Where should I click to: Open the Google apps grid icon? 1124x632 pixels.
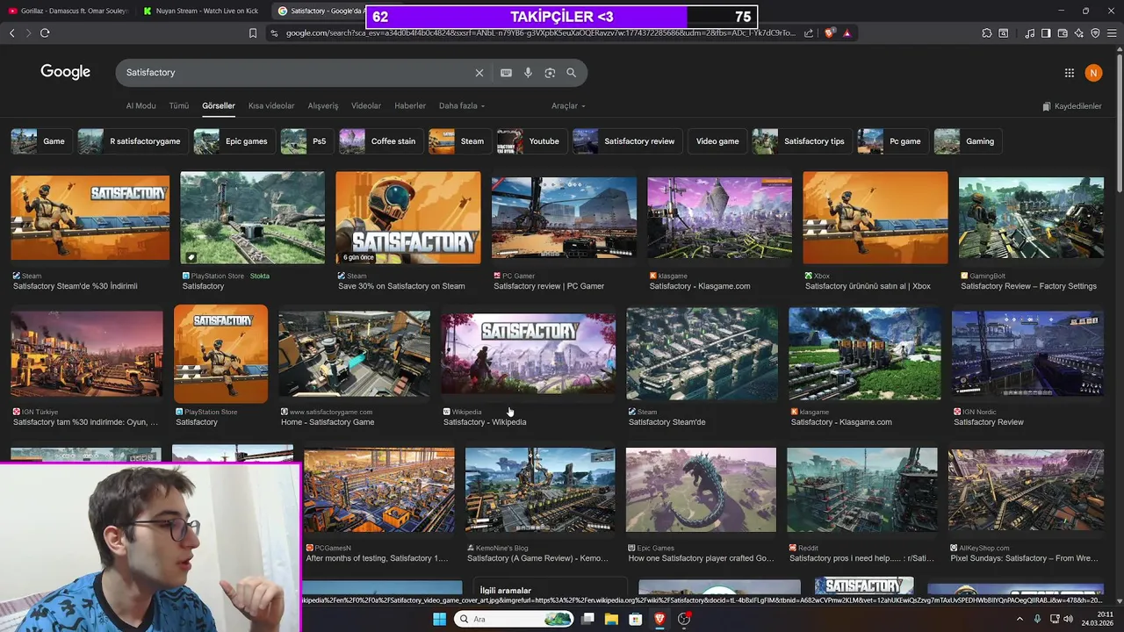1069,73
